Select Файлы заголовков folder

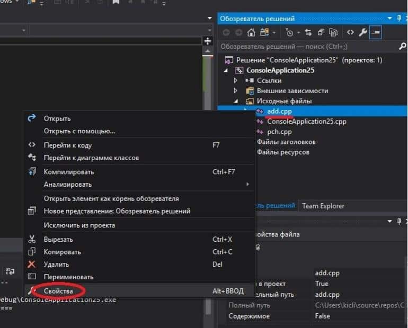(x=286, y=142)
